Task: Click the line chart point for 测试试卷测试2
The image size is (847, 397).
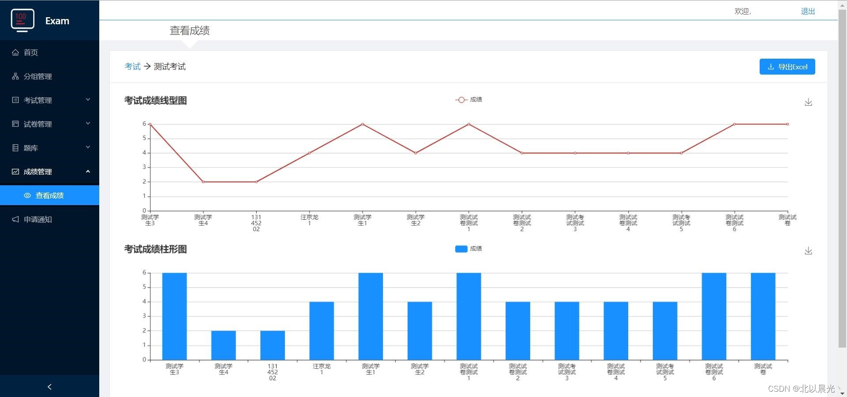Action: [522, 153]
